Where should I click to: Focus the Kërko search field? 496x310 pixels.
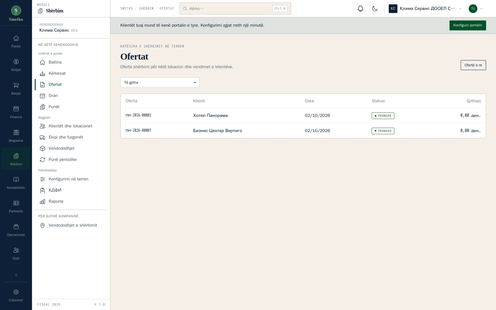point(235,9)
